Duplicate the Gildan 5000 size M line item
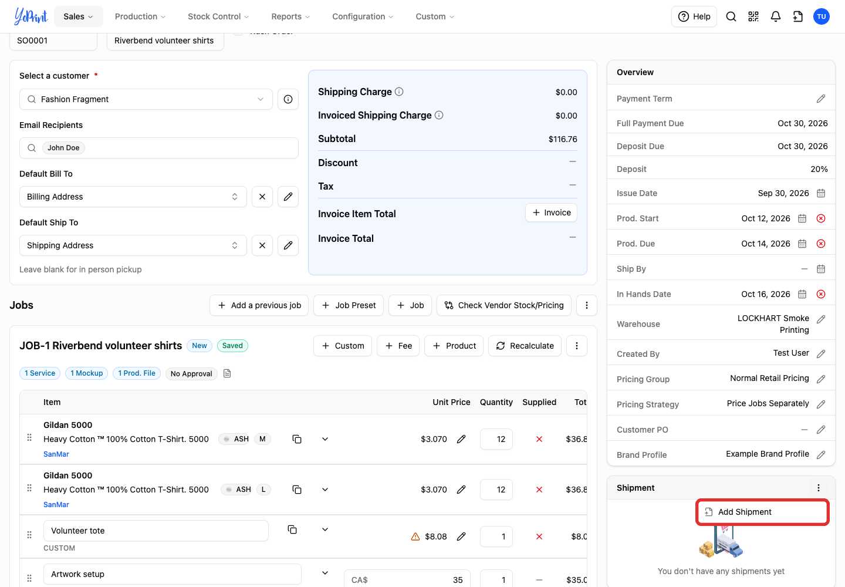This screenshot has width=845, height=587. (297, 439)
